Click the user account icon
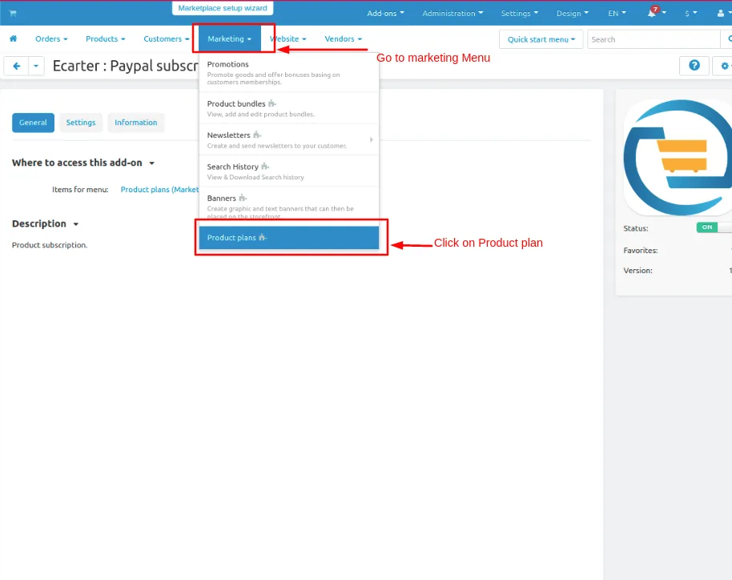Image resolution: width=732 pixels, height=580 pixels. point(721,13)
